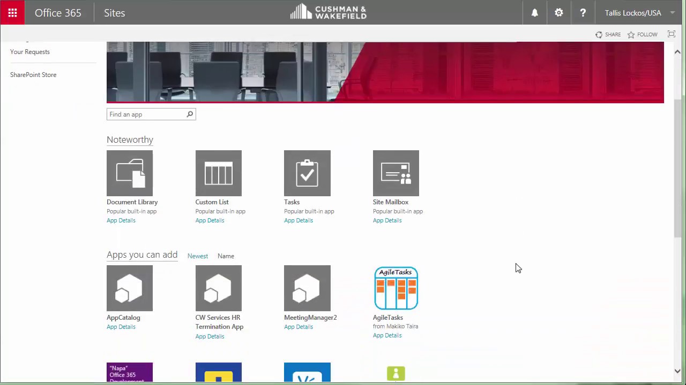Open App Details for Custom List
This screenshot has width=686, height=385.
tap(210, 220)
